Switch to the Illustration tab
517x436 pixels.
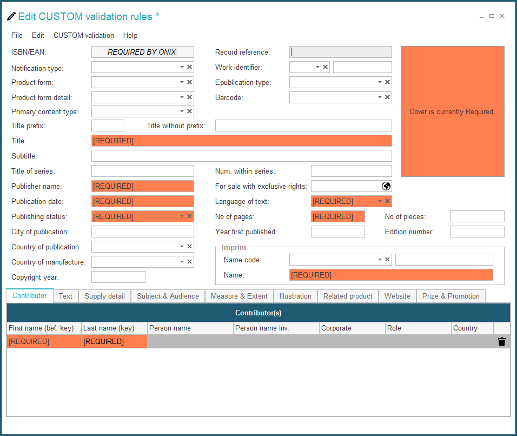tap(295, 296)
